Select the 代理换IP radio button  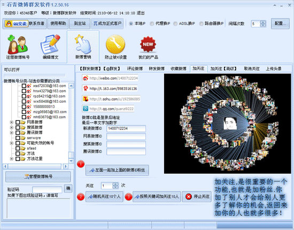152,24
